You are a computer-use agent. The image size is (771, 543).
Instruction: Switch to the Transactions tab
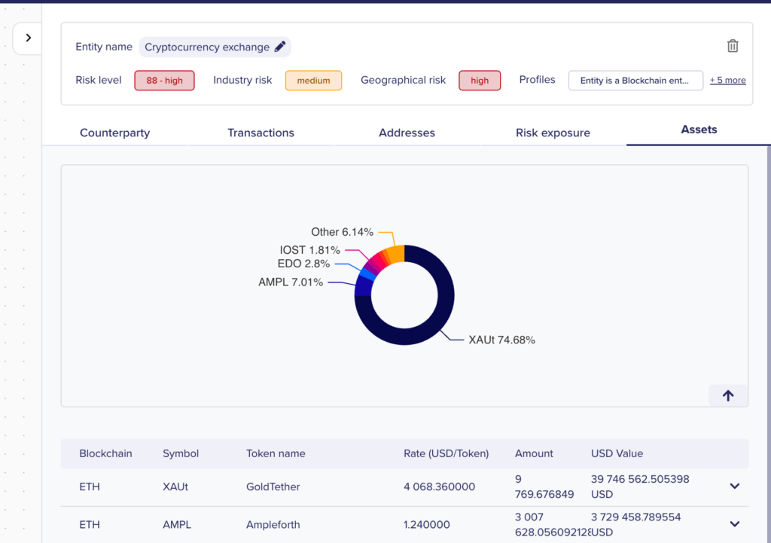[x=261, y=133]
